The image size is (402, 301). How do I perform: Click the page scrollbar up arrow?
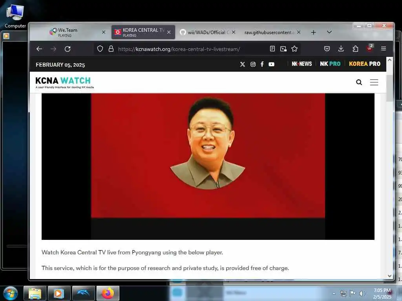(x=390, y=60)
